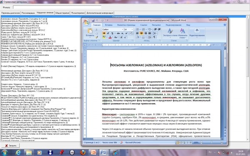Open Firefox from the taskbar
Image resolution: width=250 pixels, height=156 pixels.
click(82, 153)
